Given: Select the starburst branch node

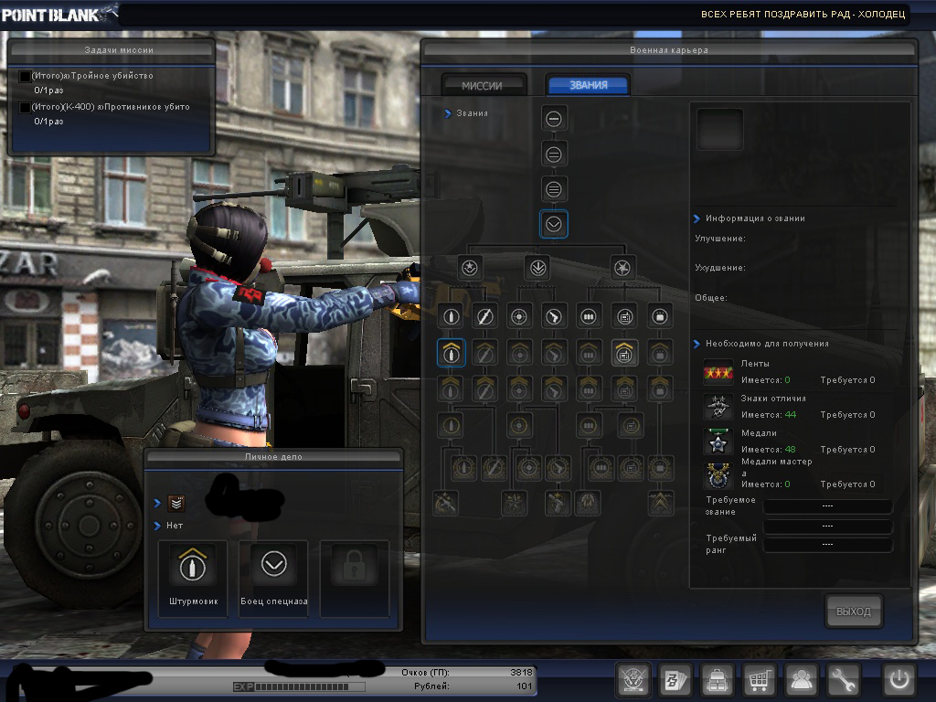Looking at the screenshot, I should [x=622, y=268].
